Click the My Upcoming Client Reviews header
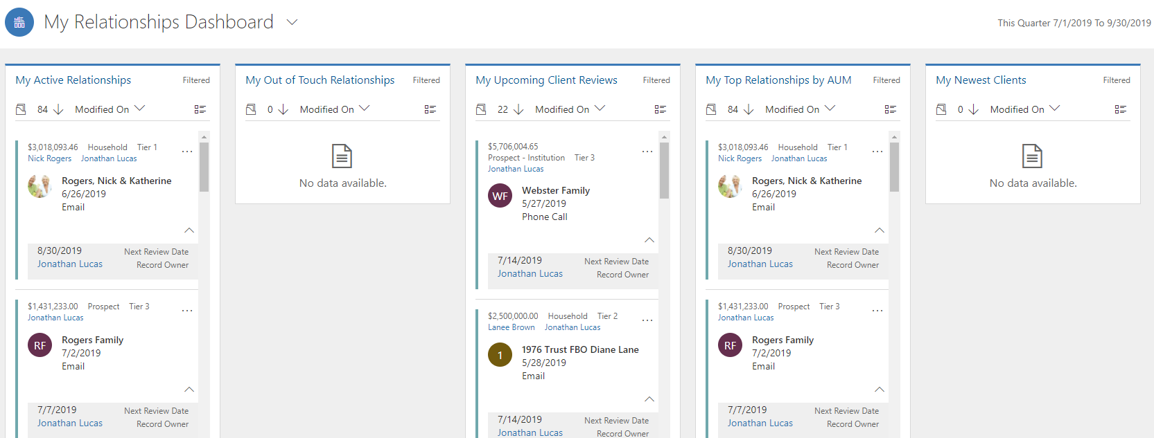Viewport: 1154px width, 438px height. pyautogui.click(x=546, y=80)
